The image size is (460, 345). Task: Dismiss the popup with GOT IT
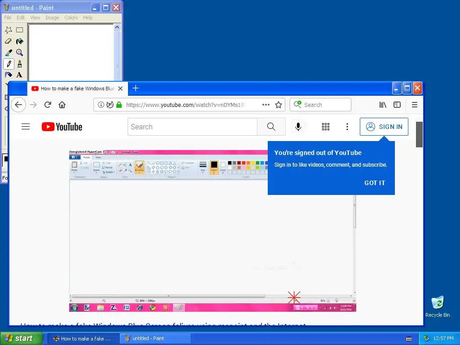click(x=375, y=183)
